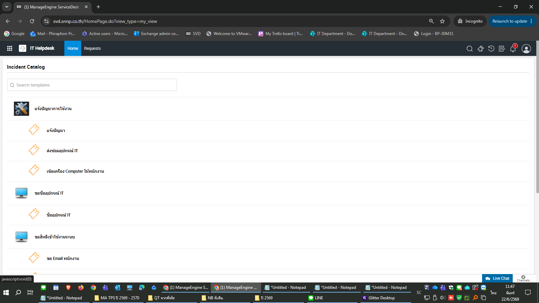
Task: Switch to the Requests tab
Action: (92, 48)
